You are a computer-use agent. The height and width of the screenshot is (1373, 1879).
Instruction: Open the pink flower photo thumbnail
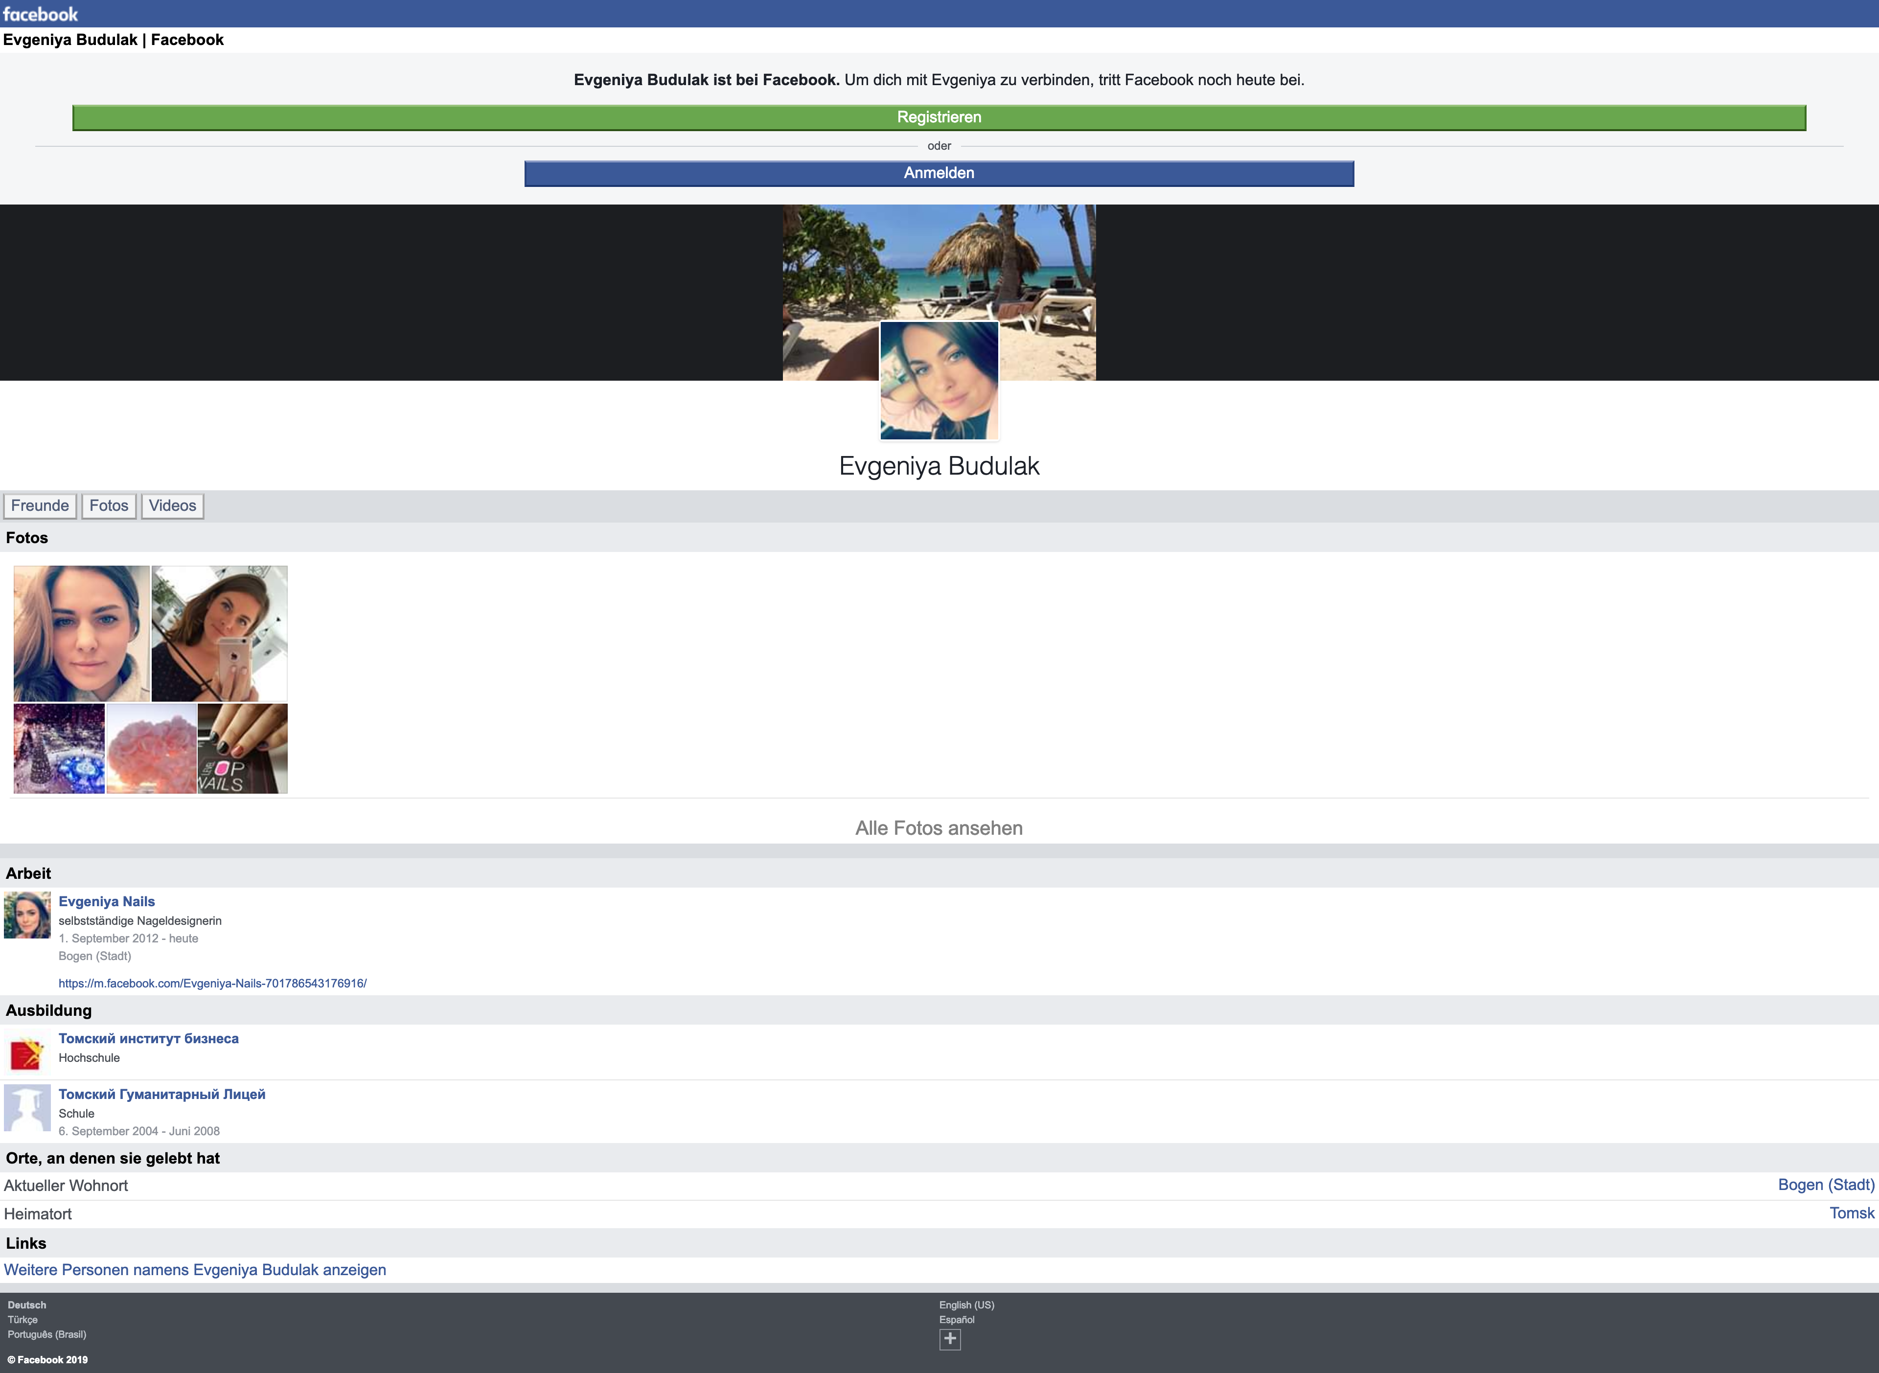click(x=151, y=749)
